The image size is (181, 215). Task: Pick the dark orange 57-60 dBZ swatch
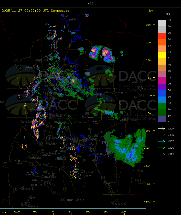click(x=162, y=42)
